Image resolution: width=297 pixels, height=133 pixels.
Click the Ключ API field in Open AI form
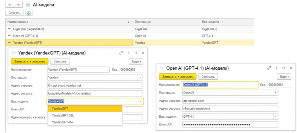click(230, 125)
